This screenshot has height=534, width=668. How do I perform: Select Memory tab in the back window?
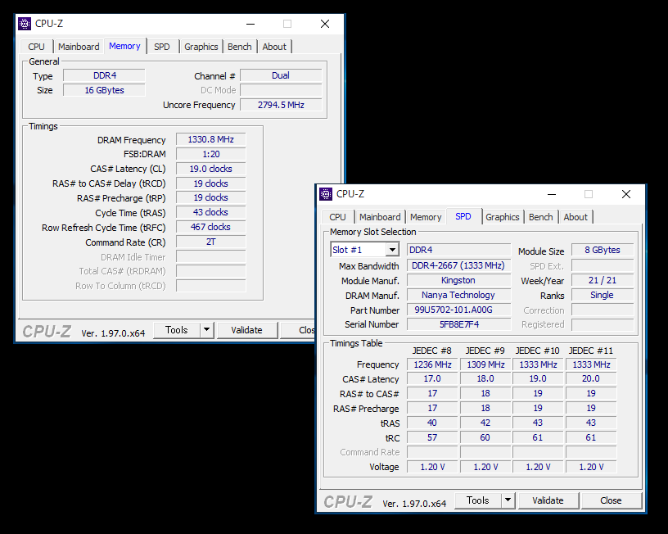point(124,46)
